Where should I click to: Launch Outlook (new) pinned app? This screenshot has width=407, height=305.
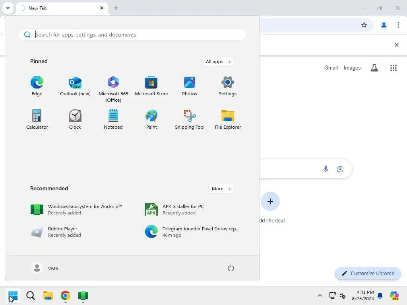(75, 86)
